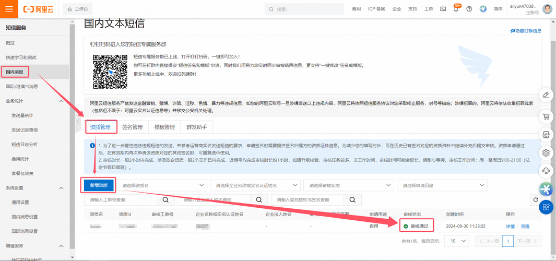This screenshot has height=261, width=556.
Task: Open the headset customer service icon
Action: coord(546,171)
